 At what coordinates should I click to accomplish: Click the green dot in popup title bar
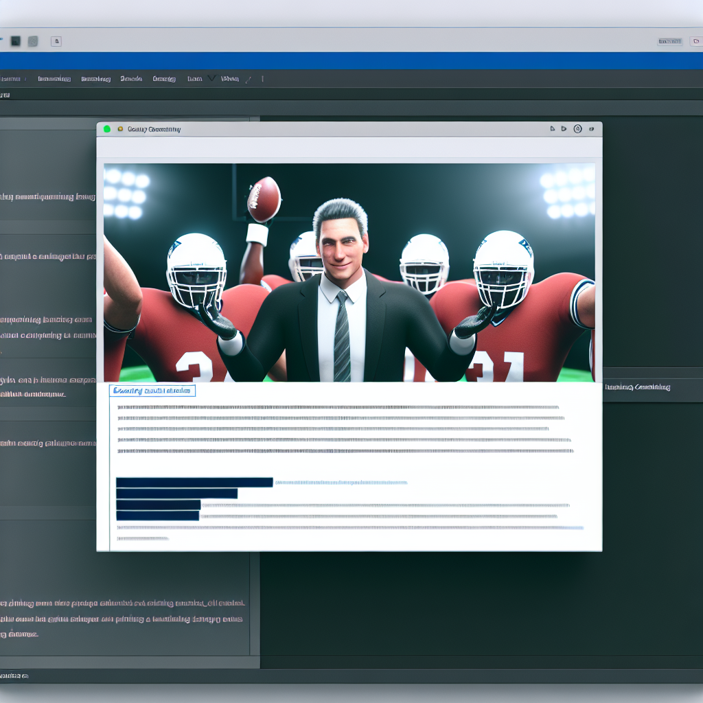107,128
